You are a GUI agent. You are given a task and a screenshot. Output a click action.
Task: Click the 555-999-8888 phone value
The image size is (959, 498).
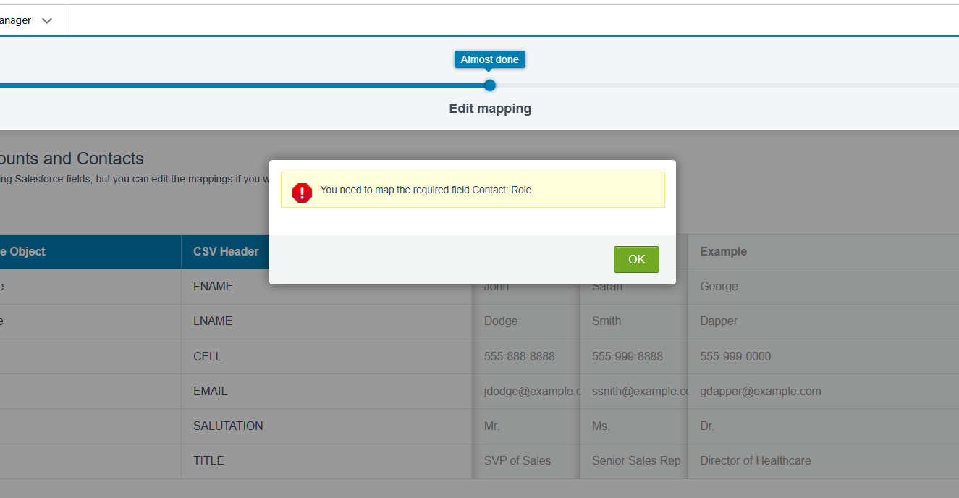[x=628, y=356]
